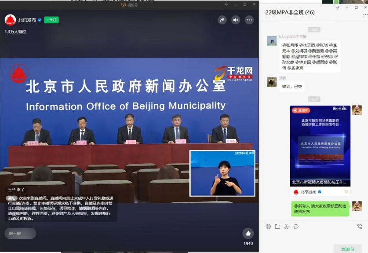Click the 王** 来了 join notification
The width and height of the screenshot is (368, 253).
tap(16, 190)
